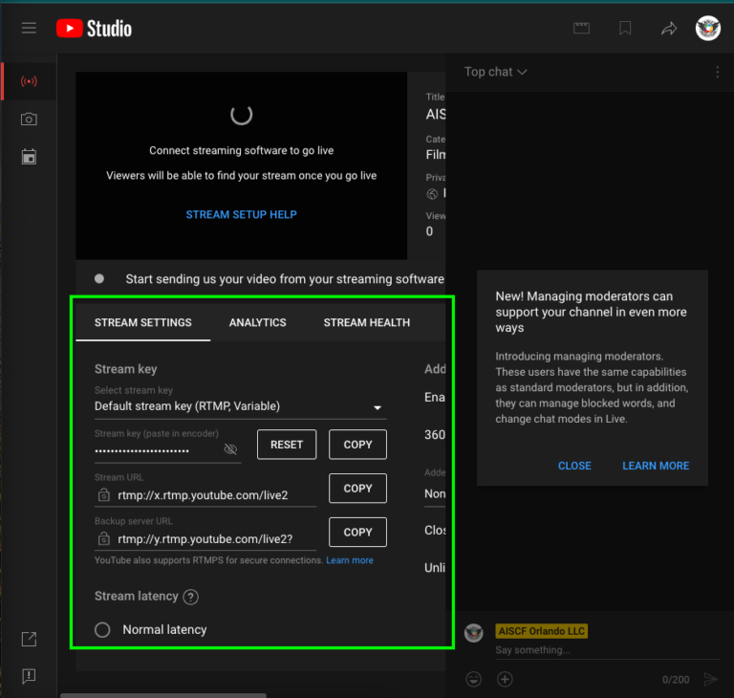Viewport: 734px width, 698px height.
Task: Open the chat three-dot options menu
Action: (x=717, y=72)
